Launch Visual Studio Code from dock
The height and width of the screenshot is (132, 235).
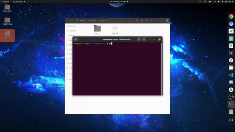[x=231, y=75]
